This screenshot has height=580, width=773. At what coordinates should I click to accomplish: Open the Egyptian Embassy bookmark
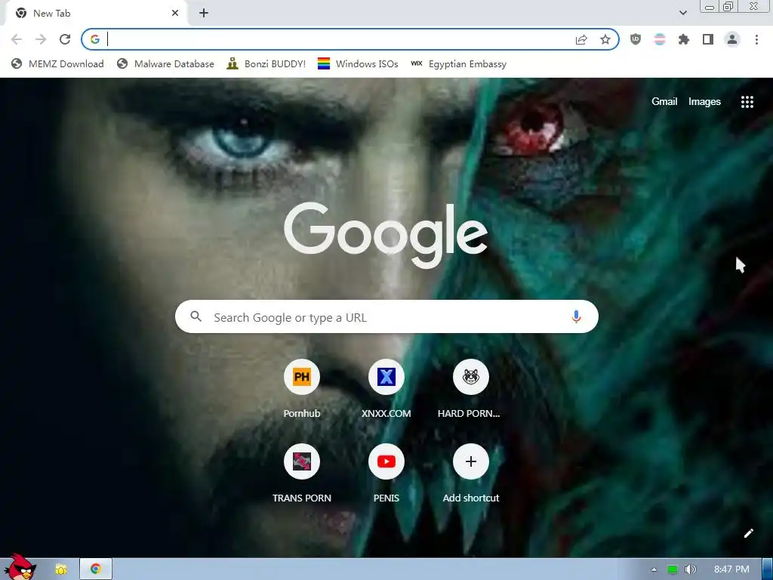(458, 63)
